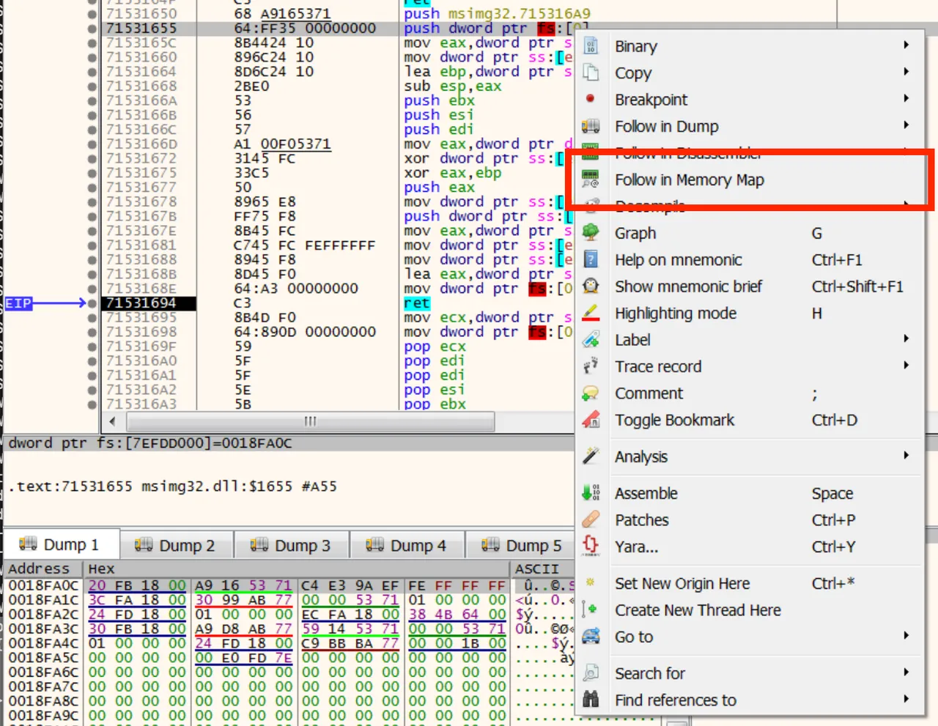Click the Help on mnemonic icon
The image size is (938, 726).
pos(591,259)
